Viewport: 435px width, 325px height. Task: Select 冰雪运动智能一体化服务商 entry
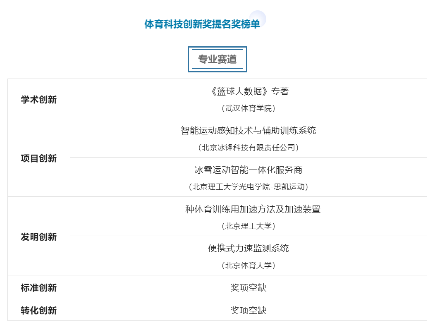[x=249, y=170]
